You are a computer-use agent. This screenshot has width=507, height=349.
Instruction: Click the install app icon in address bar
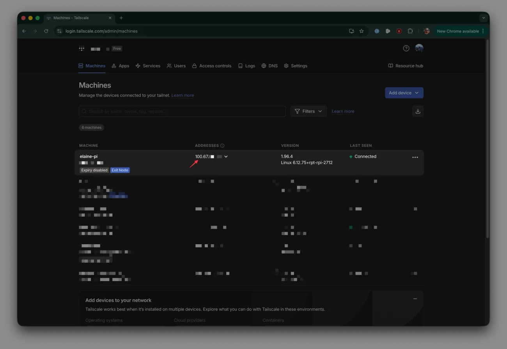point(351,31)
